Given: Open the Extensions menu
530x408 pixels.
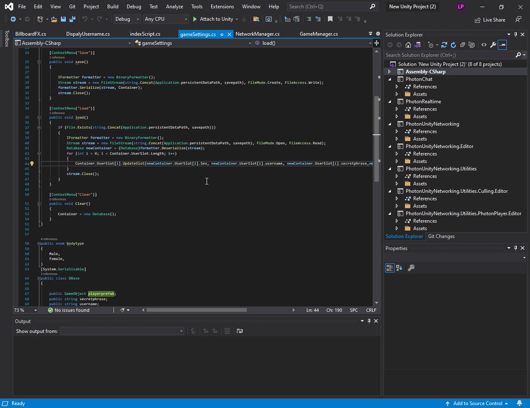Looking at the screenshot, I should 223,7.
